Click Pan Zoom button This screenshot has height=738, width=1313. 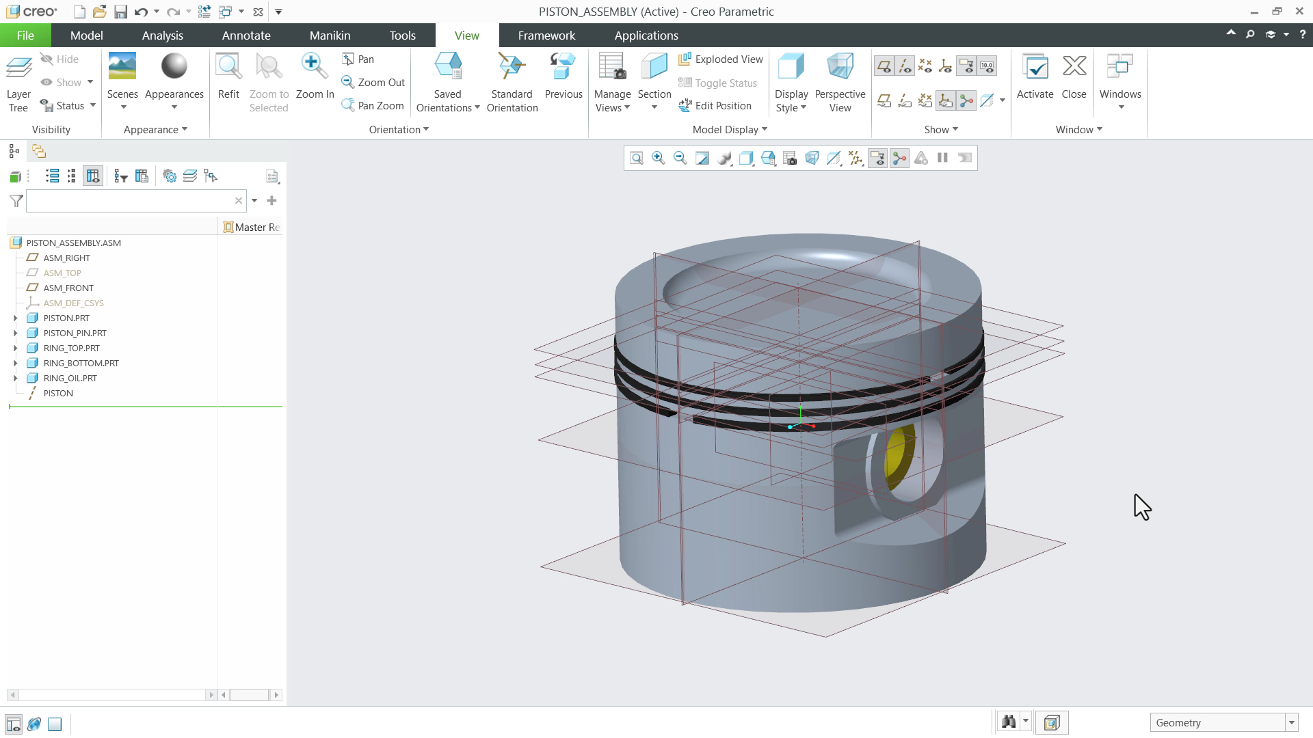(x=373, y=106)
